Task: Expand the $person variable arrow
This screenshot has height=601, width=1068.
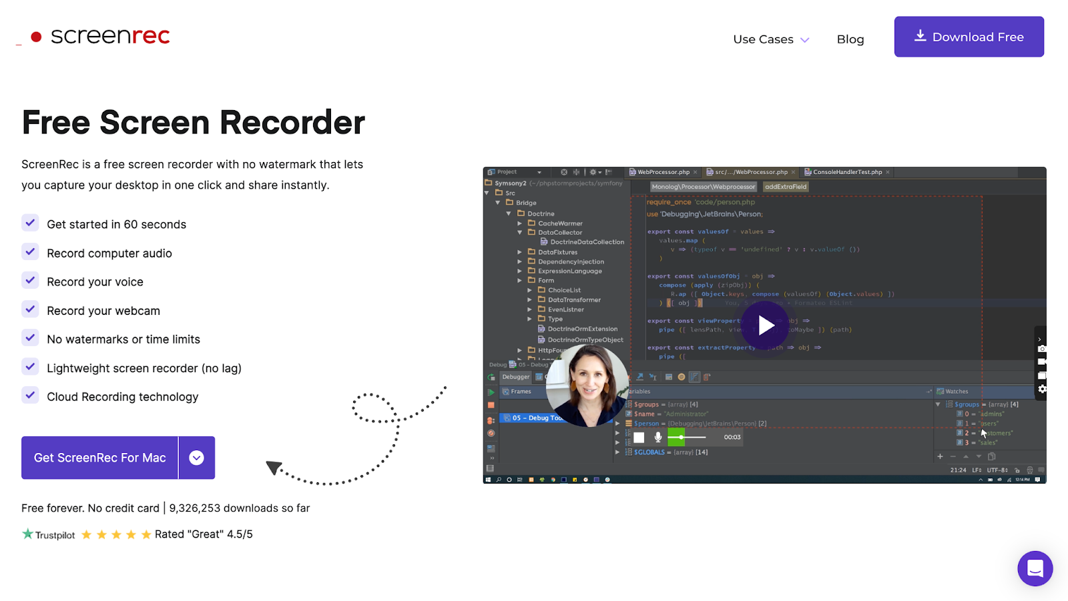Action: click(617, 424)
